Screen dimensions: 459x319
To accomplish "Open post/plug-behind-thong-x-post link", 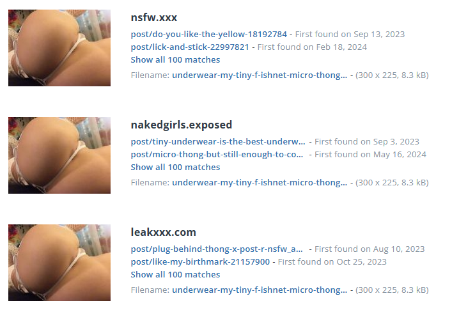I will [217, 249].
